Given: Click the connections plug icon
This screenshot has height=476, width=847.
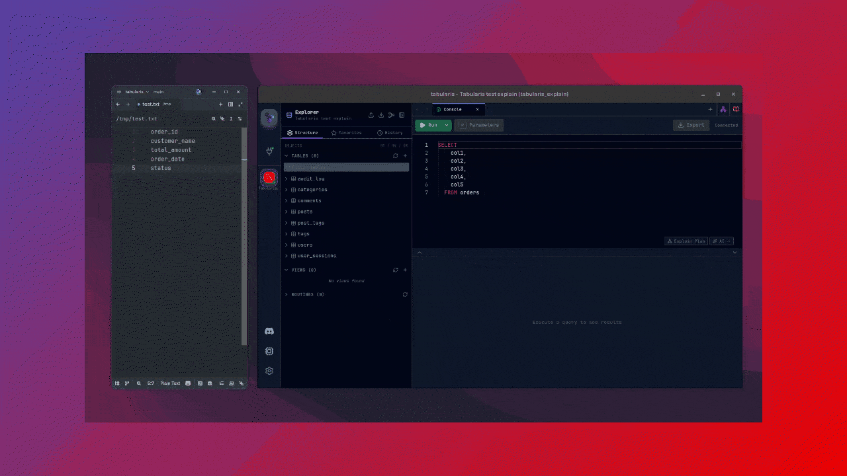Looking at the screenshot, I should pos(269,151).
